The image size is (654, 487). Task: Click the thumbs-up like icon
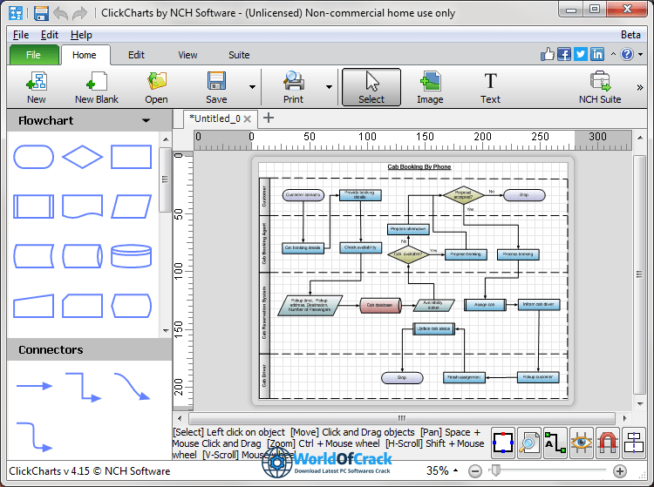coord(548,54)
